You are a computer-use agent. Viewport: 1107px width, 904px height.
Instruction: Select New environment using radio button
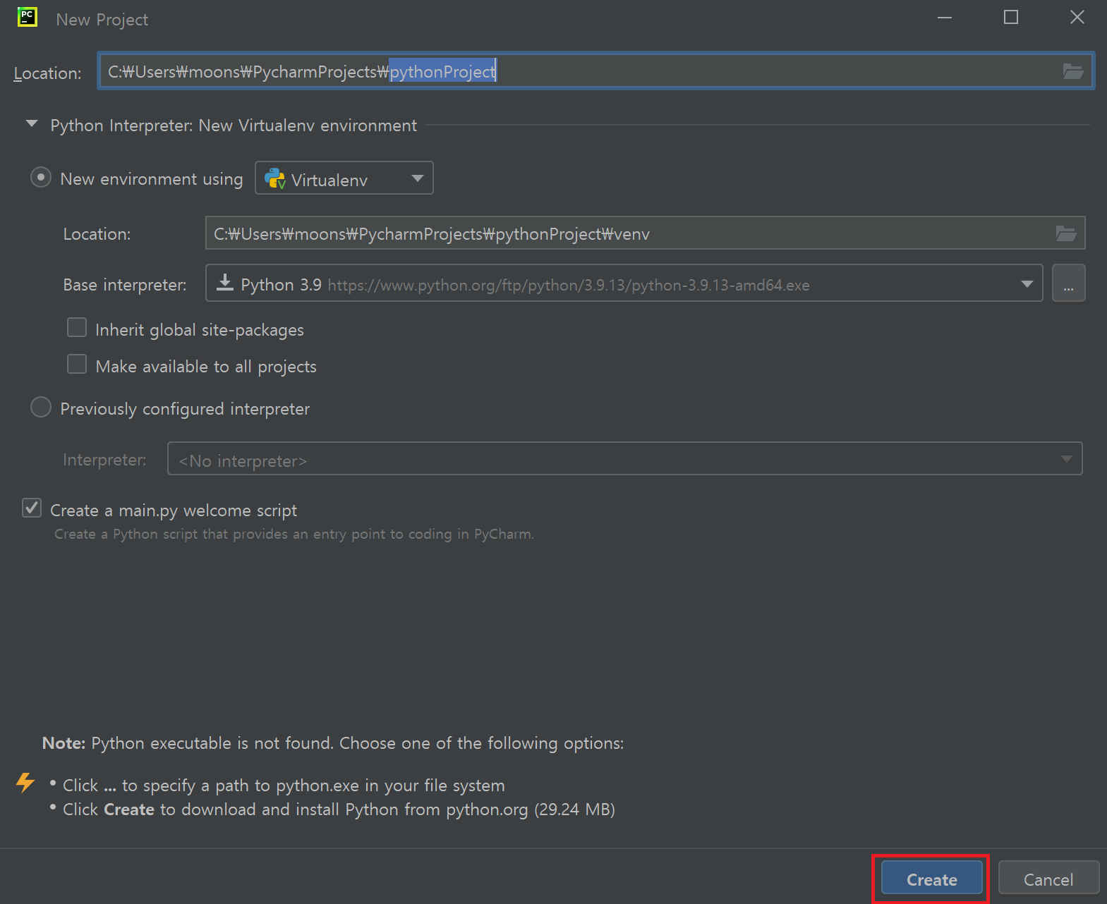pos(41,178)
